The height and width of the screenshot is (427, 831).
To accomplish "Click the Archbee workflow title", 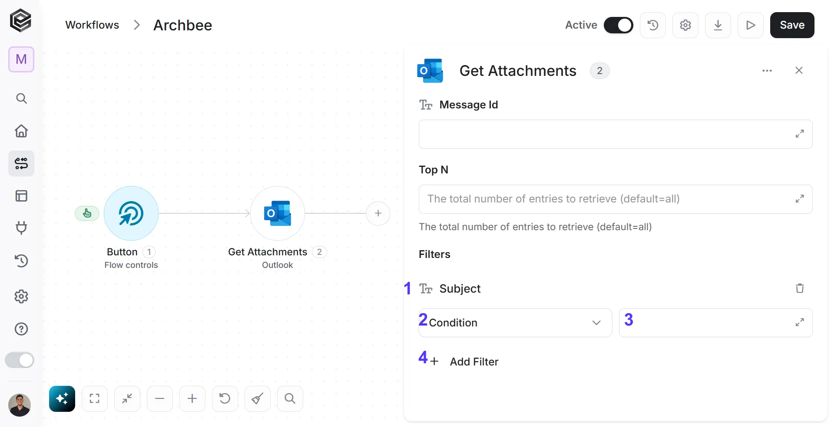I will click(183, 25).
